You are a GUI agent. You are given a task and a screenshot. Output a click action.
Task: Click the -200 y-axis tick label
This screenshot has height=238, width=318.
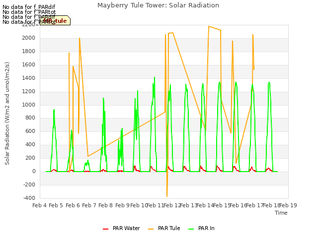tap(29, 184)
